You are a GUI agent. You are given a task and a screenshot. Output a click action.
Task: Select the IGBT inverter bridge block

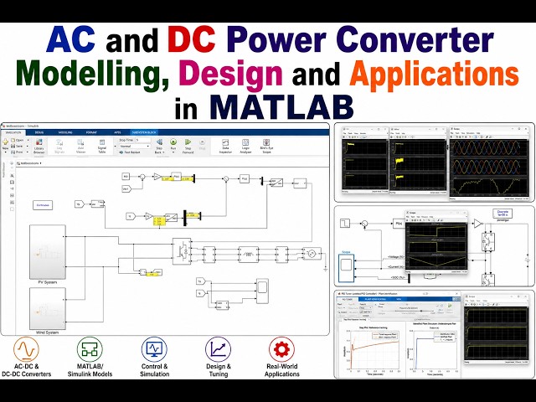182,251
